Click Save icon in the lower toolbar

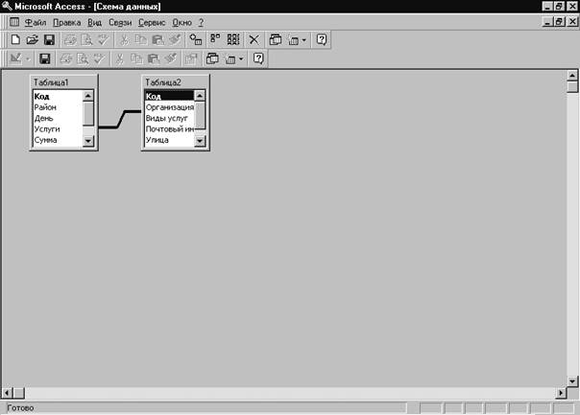tap(45, 58)
